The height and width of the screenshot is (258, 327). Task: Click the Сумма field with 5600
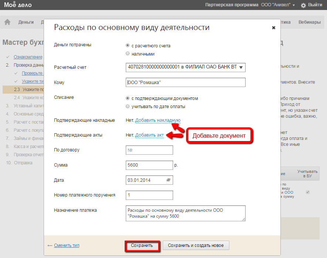point(149,165)
